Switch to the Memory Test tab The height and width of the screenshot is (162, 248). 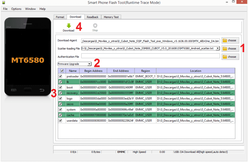click(x=111, y=17)
